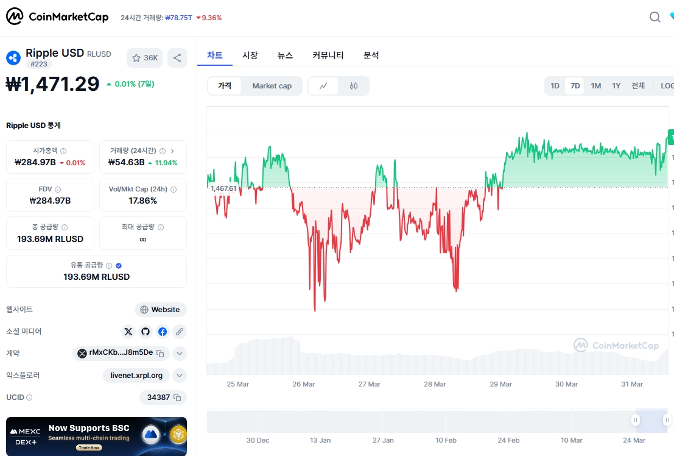The height and width of the screenshot is (456, 674).
Task: Show info icon for 총 공급량
Action: coord(65,227)
